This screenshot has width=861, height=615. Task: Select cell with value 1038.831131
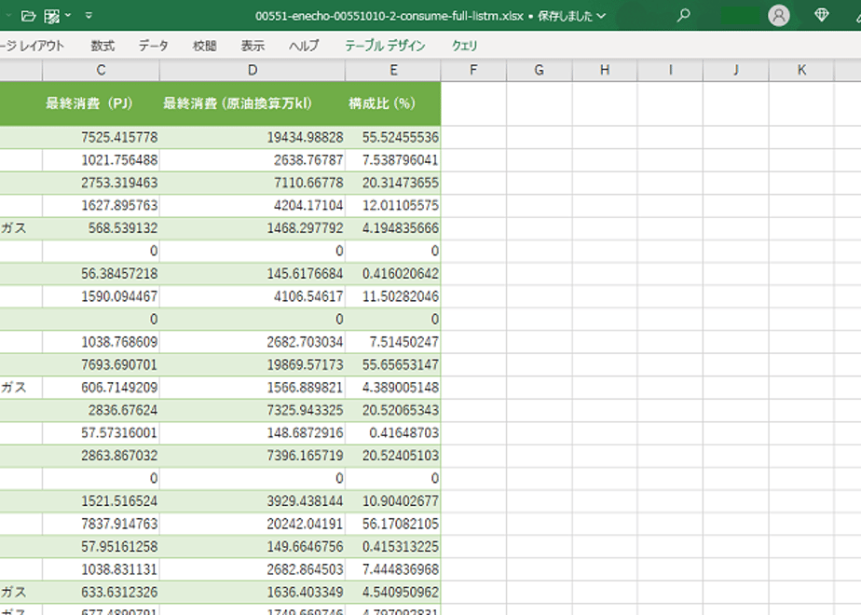(101, 570)
